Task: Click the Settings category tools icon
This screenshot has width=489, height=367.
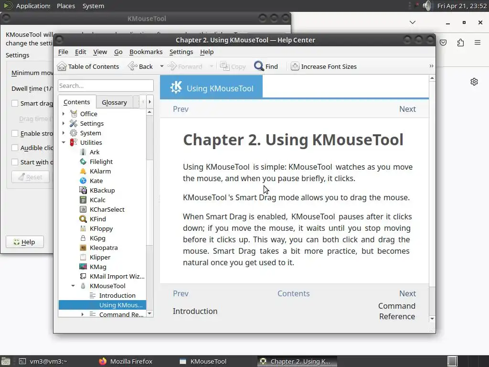Action: [x=74, y=124]
